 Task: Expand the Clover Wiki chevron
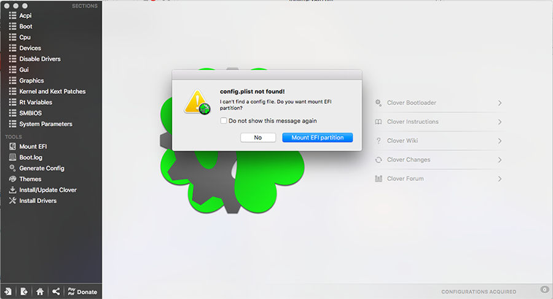(x=500, y=141)
